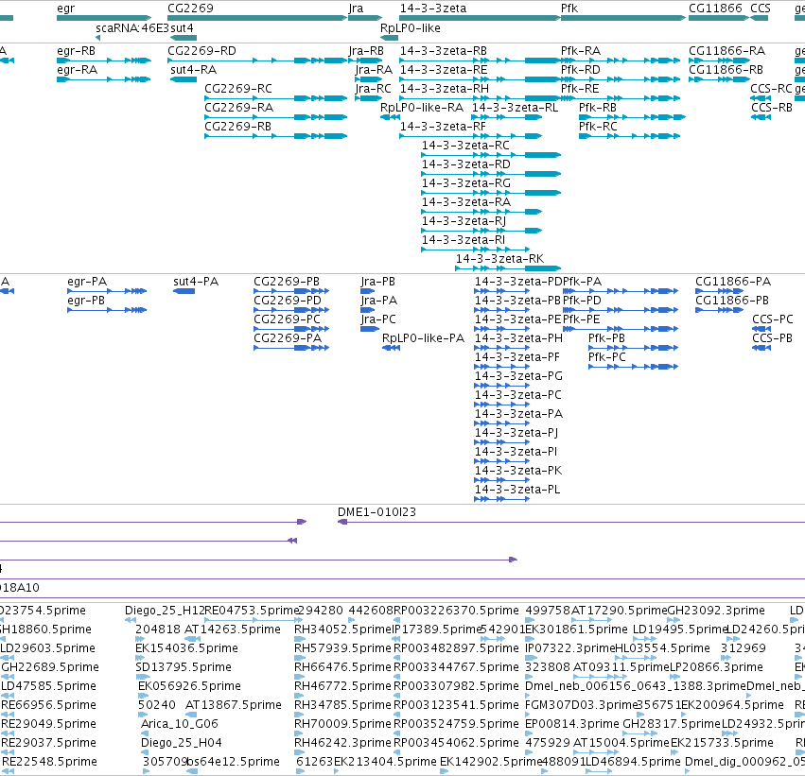Image resolution: width=805 pixels, height=776 pixels.
Task: Click transcript RpLP0-like-RA
Action: click(390, 117)
